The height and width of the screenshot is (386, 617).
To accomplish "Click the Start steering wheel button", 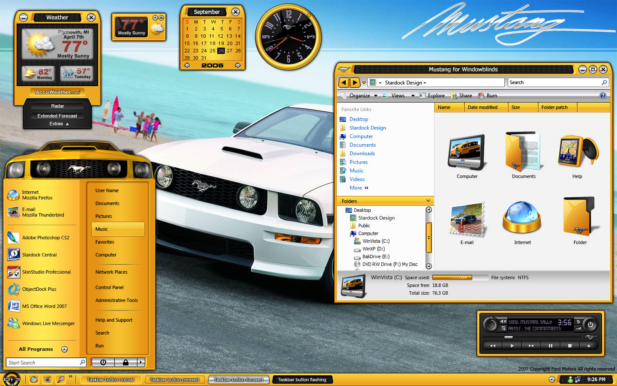I will (12, 380).
